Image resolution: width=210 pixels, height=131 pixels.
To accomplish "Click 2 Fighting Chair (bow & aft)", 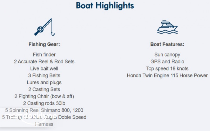I will point(44,96).
